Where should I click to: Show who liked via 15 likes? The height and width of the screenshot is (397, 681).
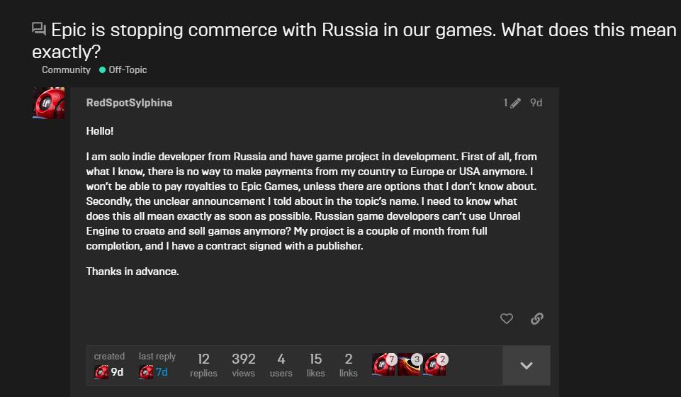[315, 365]
